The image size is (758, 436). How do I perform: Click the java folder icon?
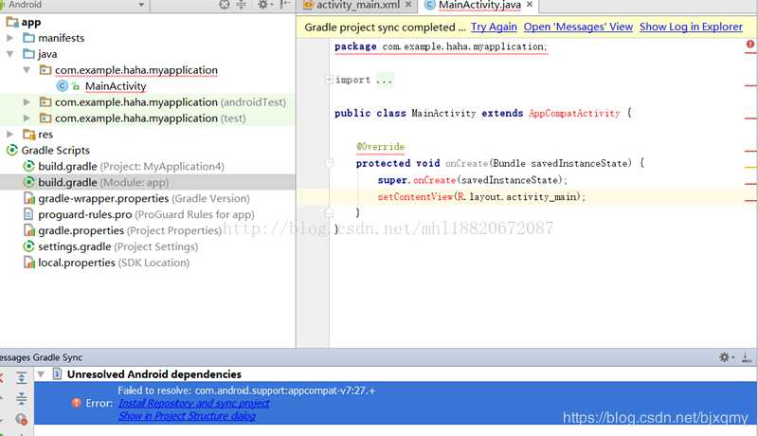coord(29,54)
